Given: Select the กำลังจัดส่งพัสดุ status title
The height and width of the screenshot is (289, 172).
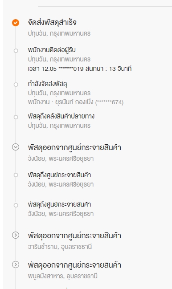Looking at the screenshot, I should (48, 84).
